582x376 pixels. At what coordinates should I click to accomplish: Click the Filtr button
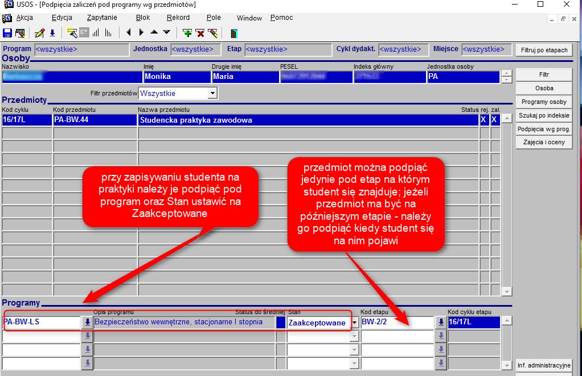pos(544,75)
